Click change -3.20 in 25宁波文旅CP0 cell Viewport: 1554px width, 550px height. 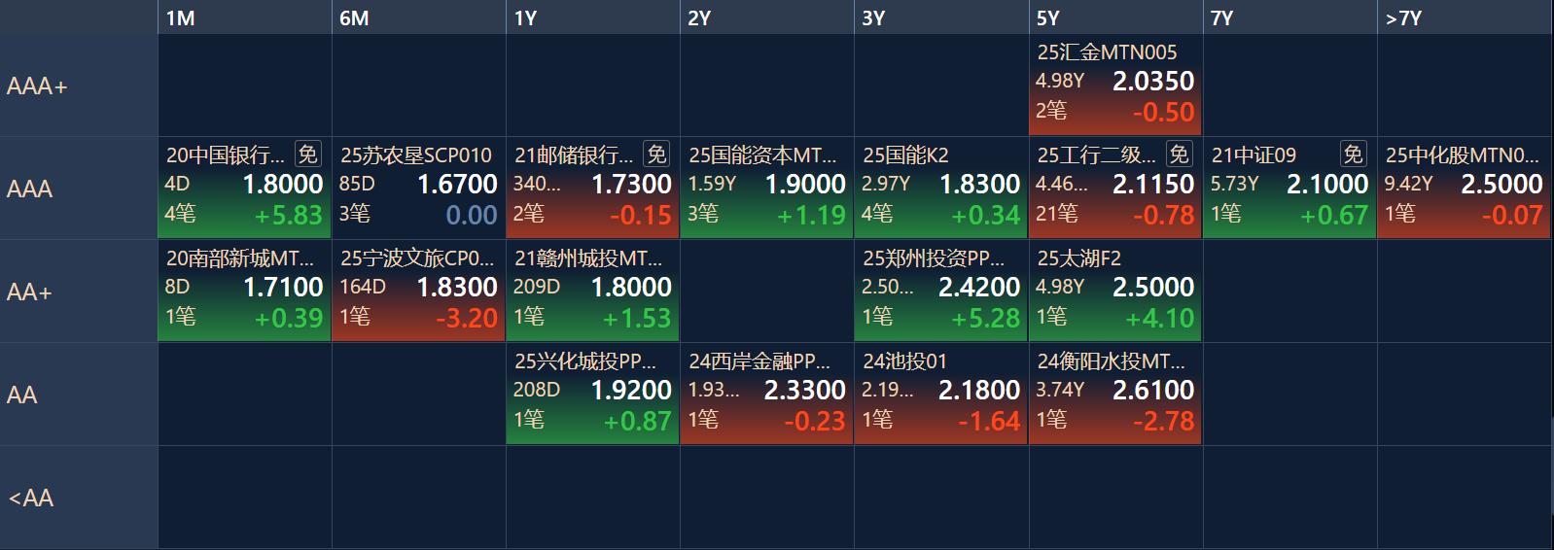(467, 319)
